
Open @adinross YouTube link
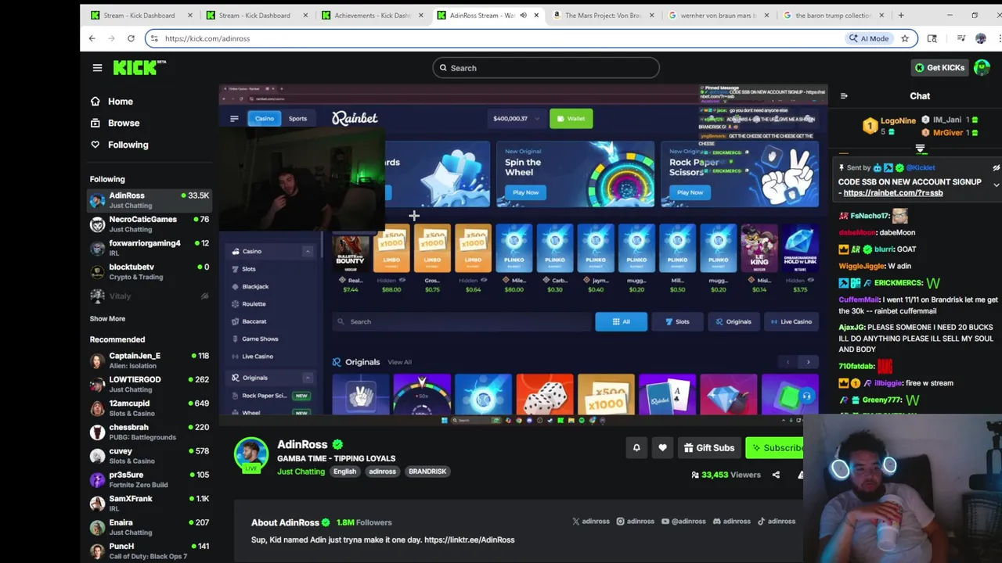[x=683, y=522]
